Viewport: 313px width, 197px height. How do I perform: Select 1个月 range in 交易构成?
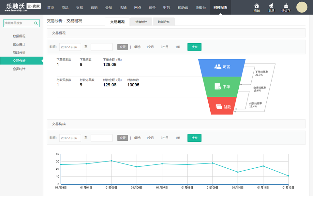[x=150, y=138]
